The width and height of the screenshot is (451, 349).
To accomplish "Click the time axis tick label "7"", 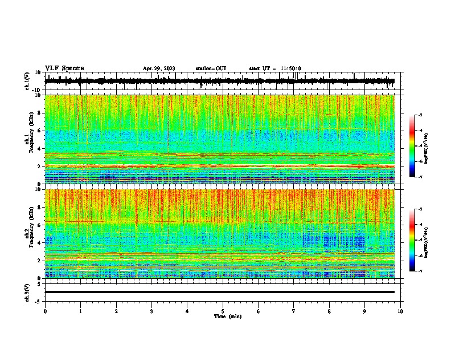I will 294,311.
